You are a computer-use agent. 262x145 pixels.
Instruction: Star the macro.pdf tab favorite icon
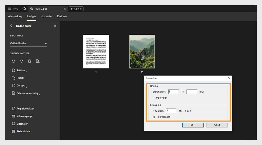click(x=32, y=9)
